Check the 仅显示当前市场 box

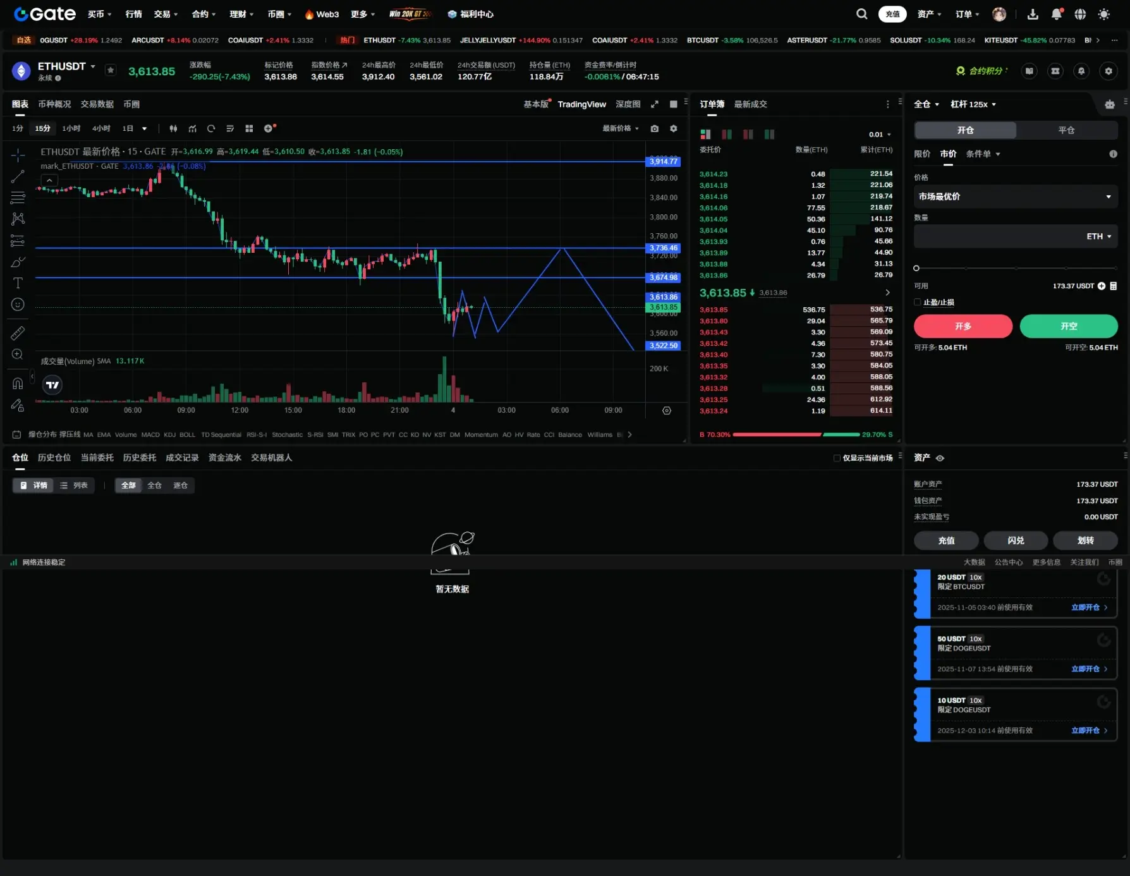(x=837, y=458)
